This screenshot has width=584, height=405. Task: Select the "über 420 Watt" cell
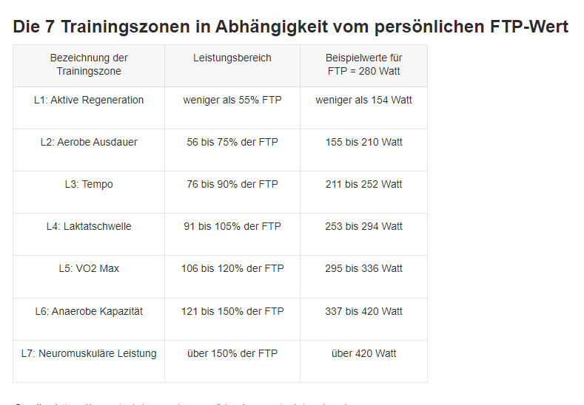pyautogui.click(x=363, y=353)
